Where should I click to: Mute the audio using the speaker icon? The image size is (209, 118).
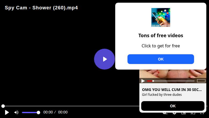coord(16,112)
